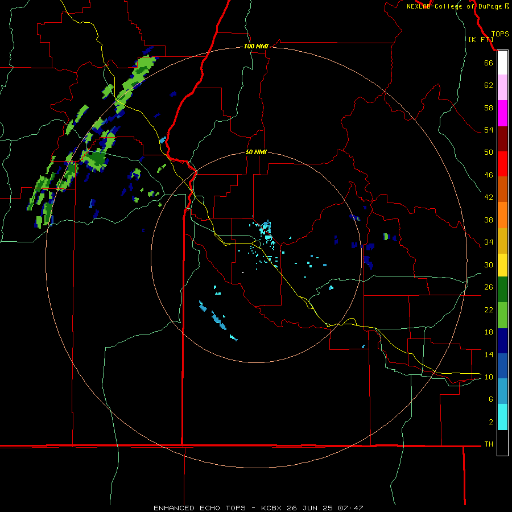This screenshot has width=512, height=512.
Task: Click the '07:47' timestamp text
Action: 350,508
